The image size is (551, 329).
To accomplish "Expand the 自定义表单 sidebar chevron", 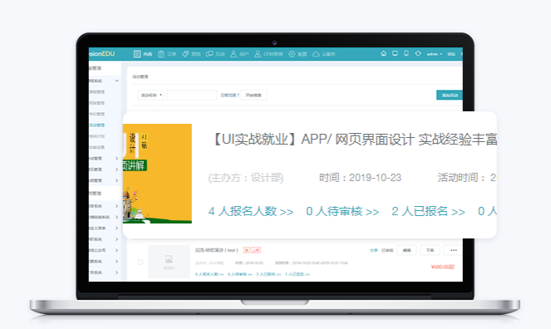I will tap(117, 228).
